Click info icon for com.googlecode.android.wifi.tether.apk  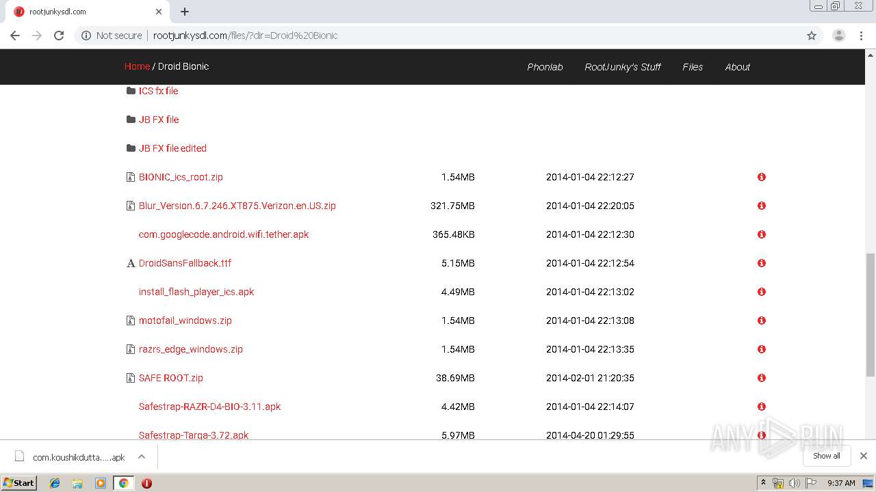(761, 234)
